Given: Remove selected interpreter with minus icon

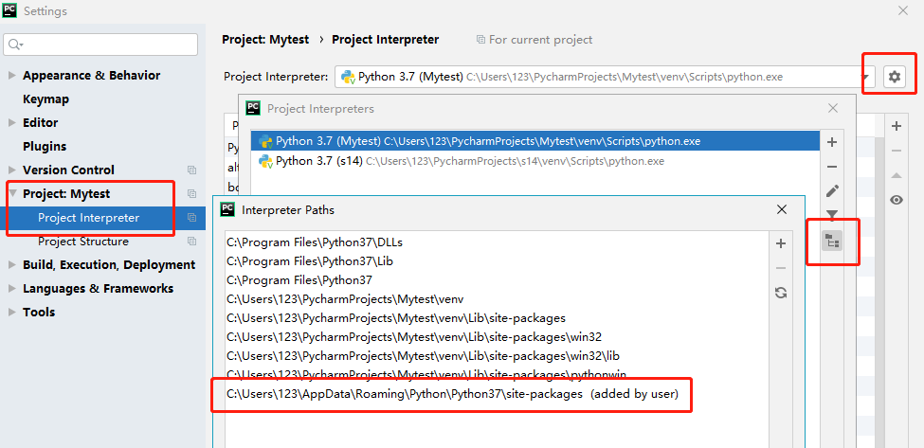Looking at the screenshot, I should [832, 167].
